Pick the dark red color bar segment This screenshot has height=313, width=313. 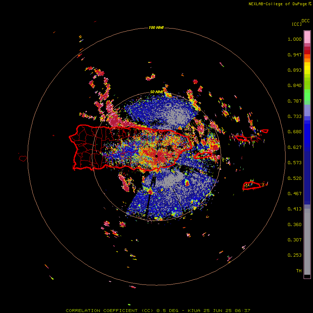pos(307,52)
